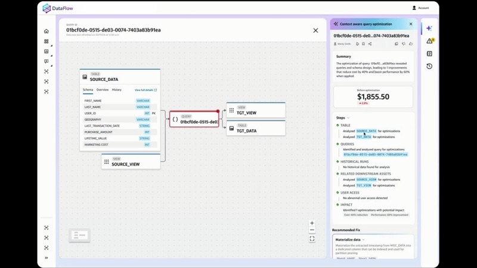Select the FIRST_NAME schema row
The height and width of the screenshot is (268, 477).
click(120, 101)
